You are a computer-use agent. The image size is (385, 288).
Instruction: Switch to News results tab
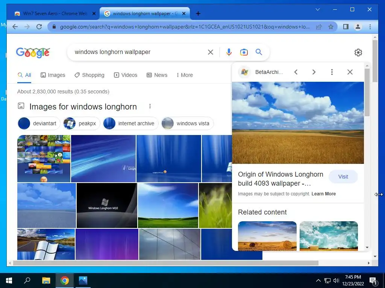pyautogui.click(x=157, y=75)
